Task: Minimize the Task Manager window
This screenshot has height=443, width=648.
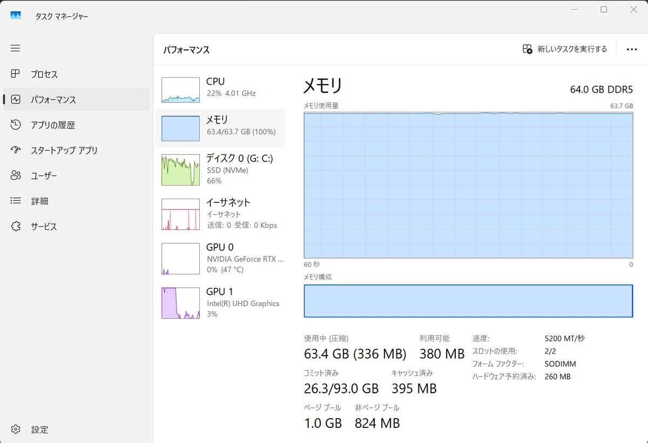Action: (574, 10)
